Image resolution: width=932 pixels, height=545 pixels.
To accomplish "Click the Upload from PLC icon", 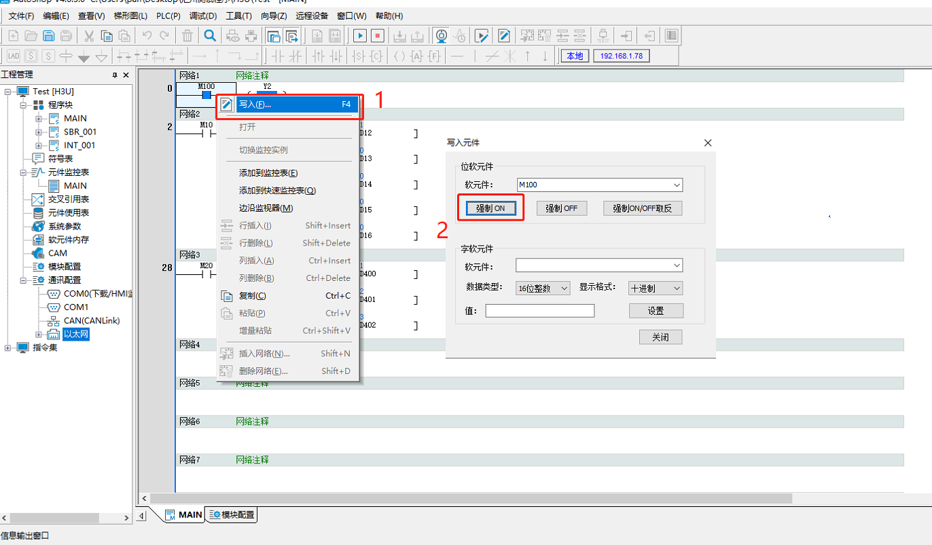I will coord(418,35).
